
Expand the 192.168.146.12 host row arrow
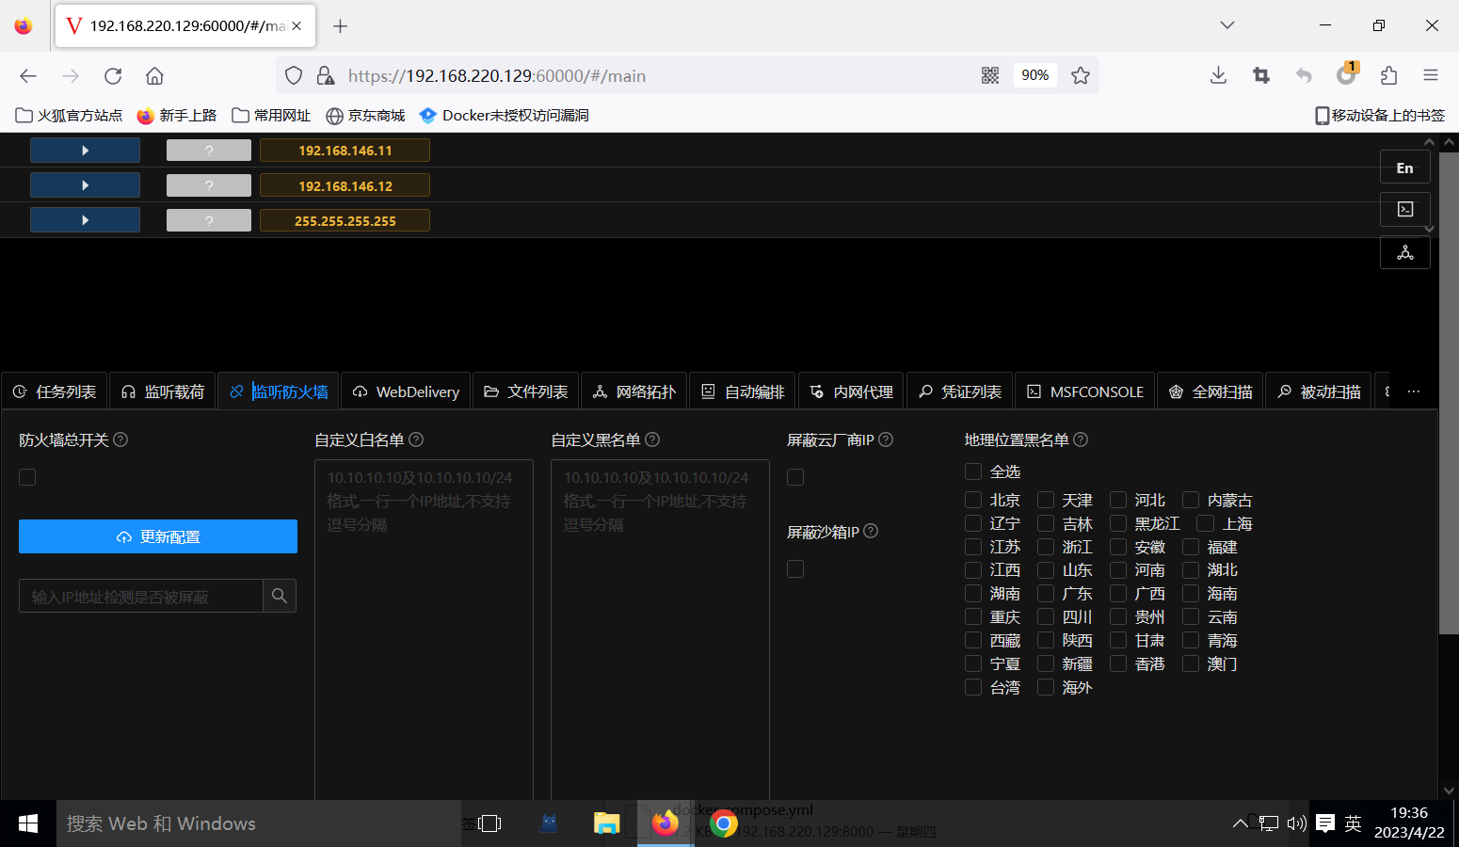point(85,184)
